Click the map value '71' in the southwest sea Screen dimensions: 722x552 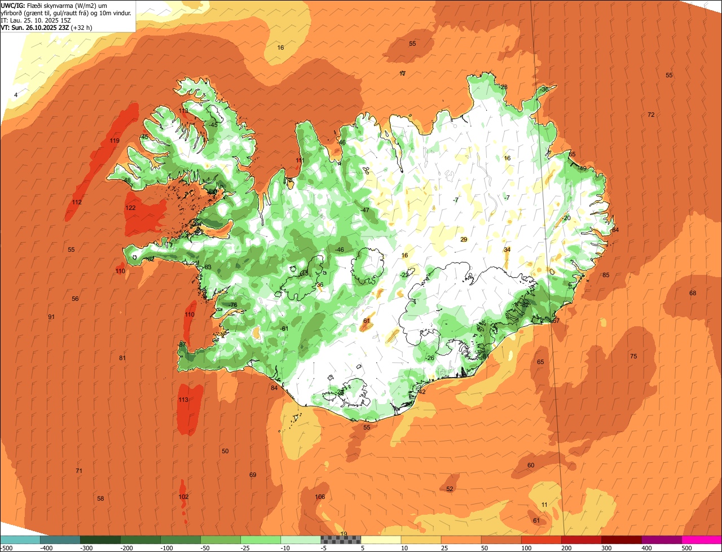[x=79, y=471]
